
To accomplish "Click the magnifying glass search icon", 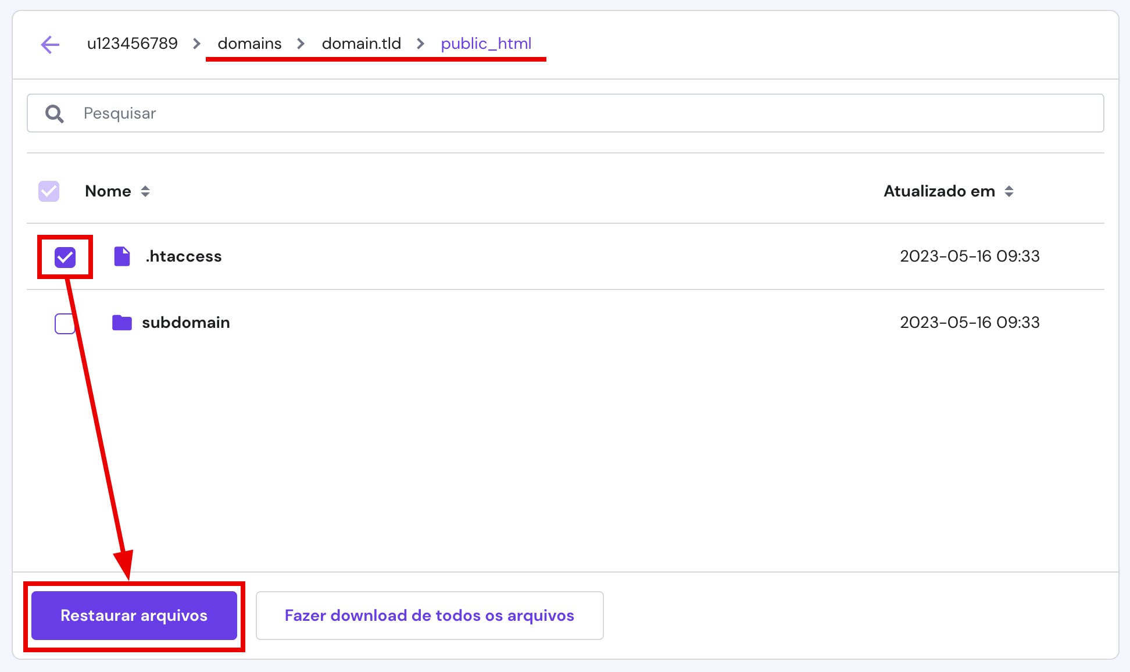I will 54,113.
